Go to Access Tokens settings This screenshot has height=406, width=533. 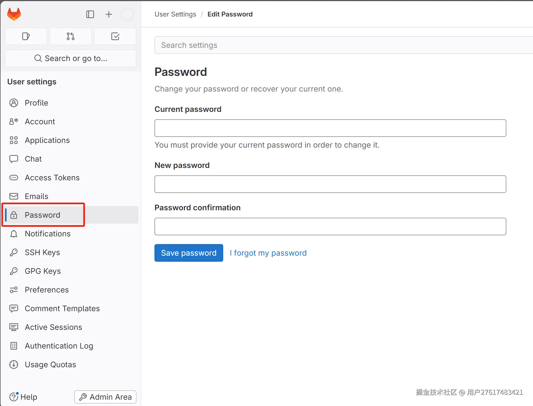coord(52,178)
